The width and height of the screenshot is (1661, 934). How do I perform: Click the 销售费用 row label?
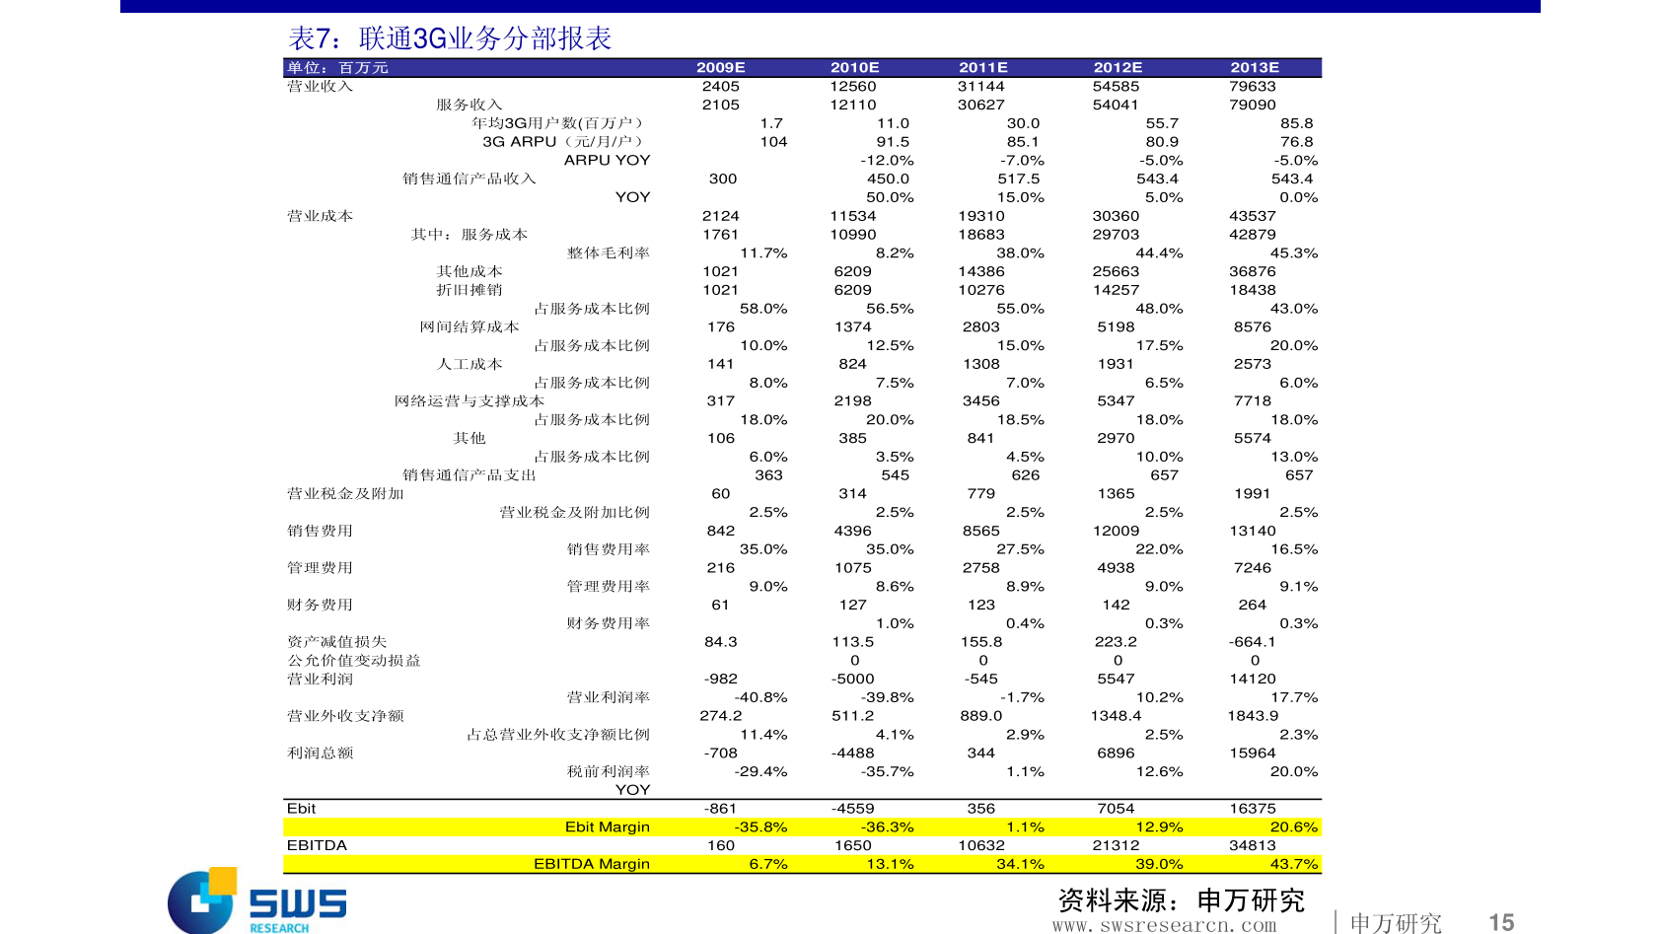tap(320, 531)
